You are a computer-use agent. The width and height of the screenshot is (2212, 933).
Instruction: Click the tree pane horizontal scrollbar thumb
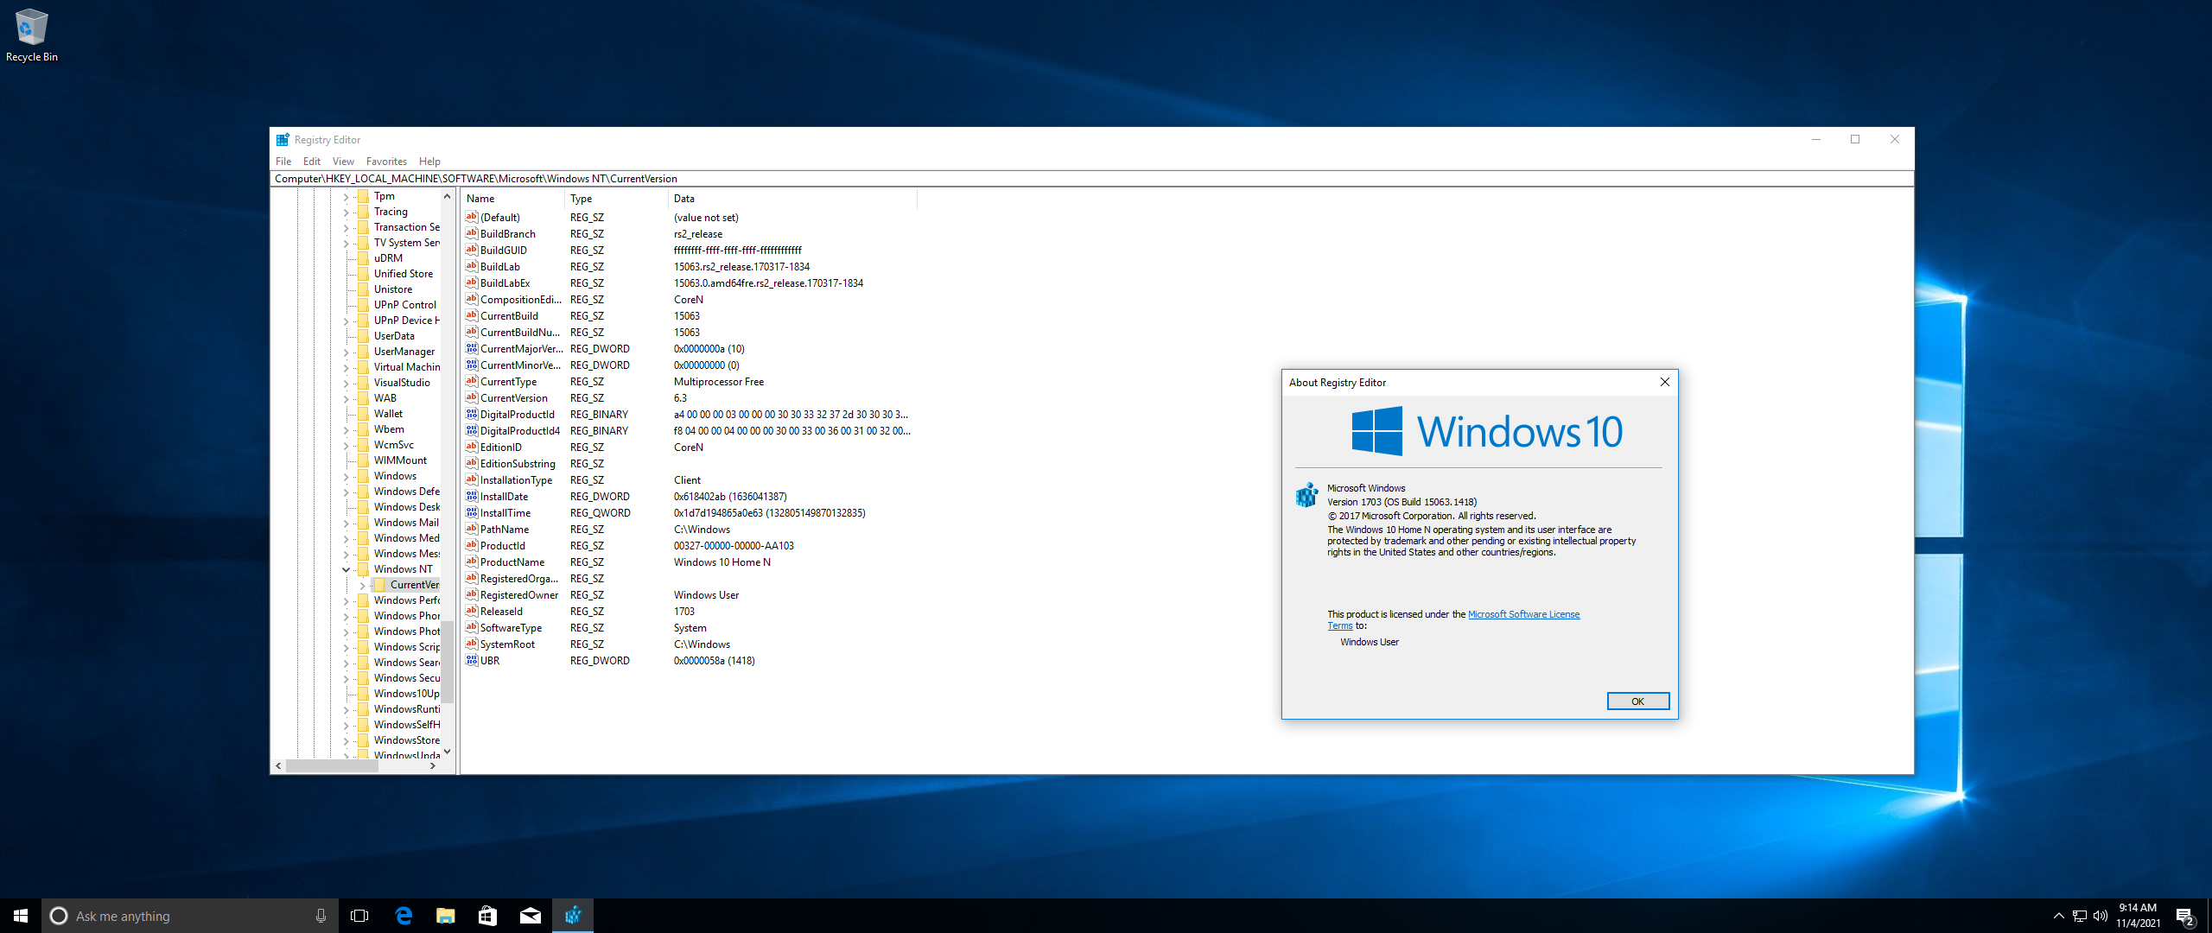click(x=332, y=765)
